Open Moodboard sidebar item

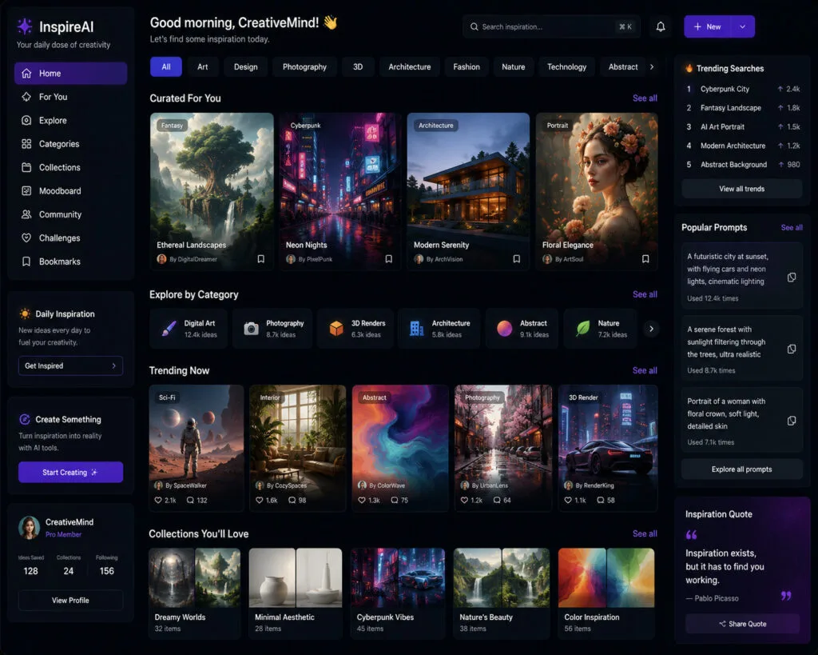(70, 190)
